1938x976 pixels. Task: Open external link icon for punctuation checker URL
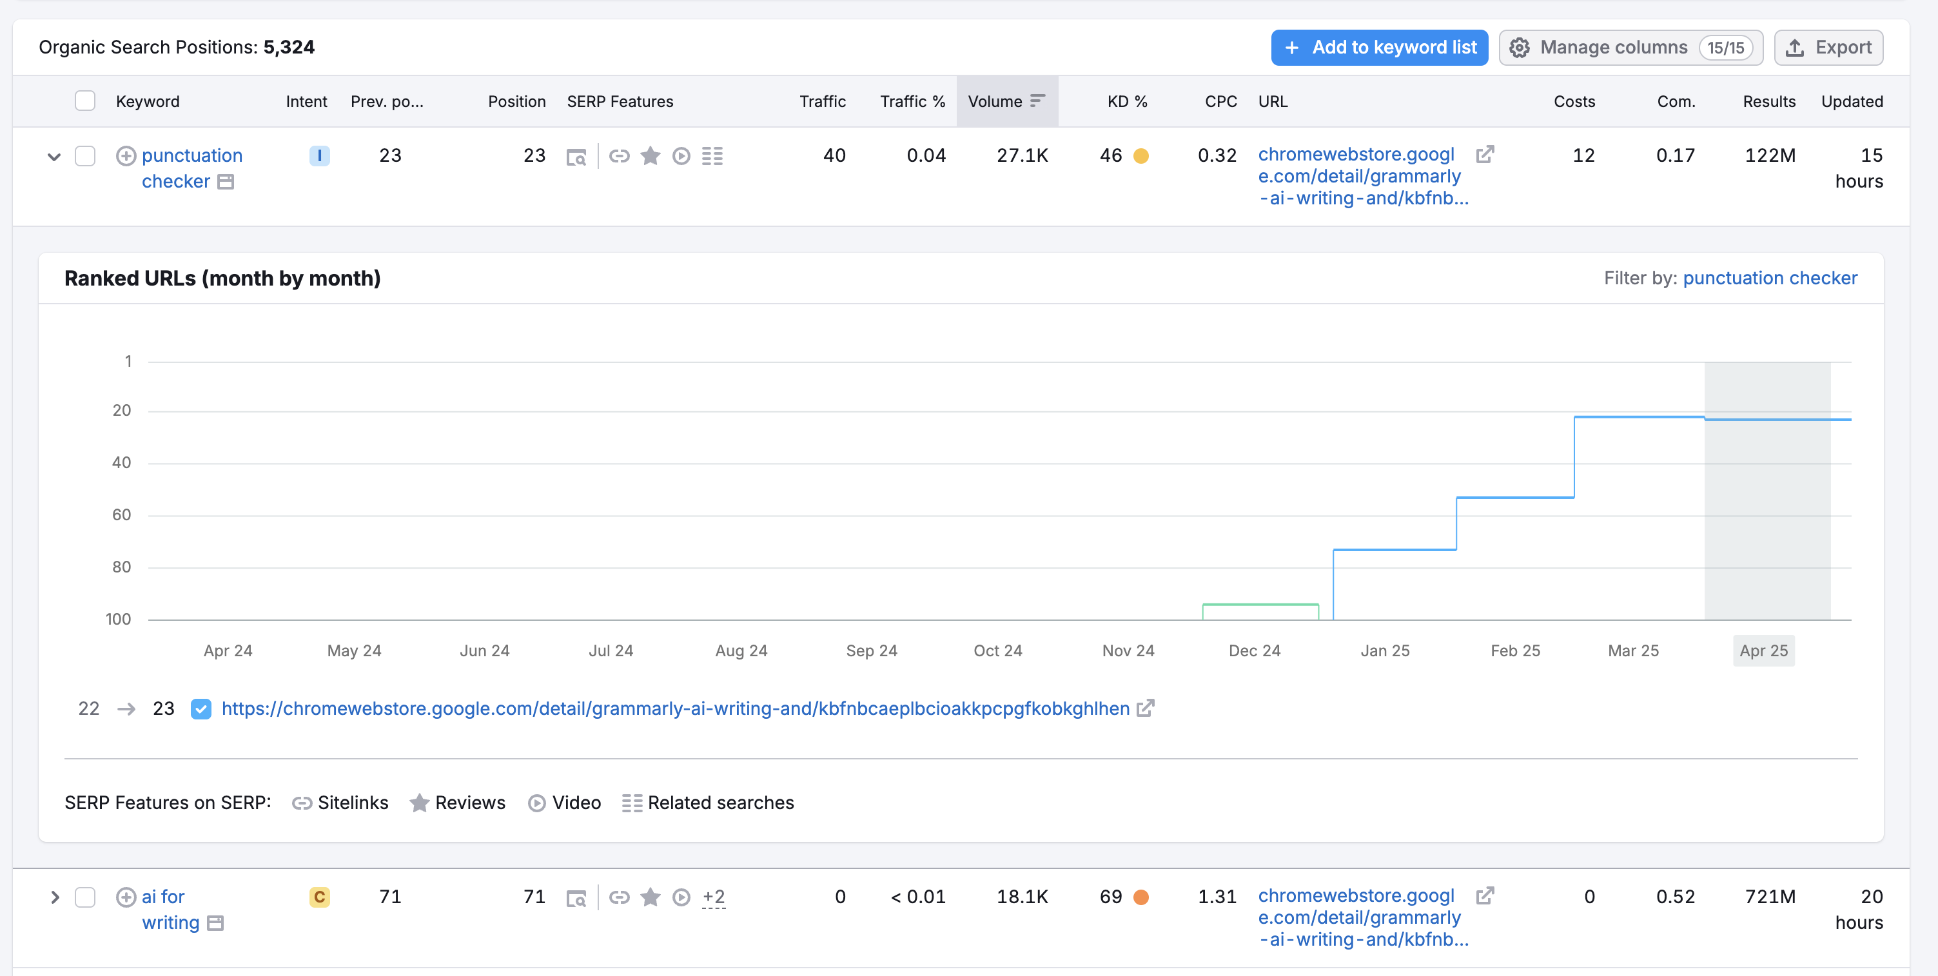point(1484,154)
